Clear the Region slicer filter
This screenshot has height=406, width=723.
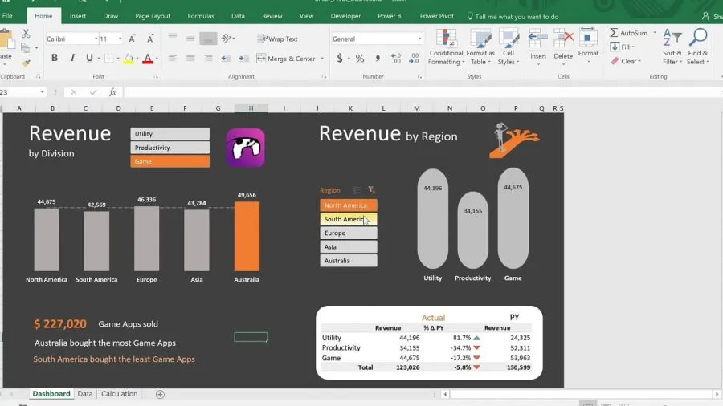pyautogui.click(x=371, y=189)
